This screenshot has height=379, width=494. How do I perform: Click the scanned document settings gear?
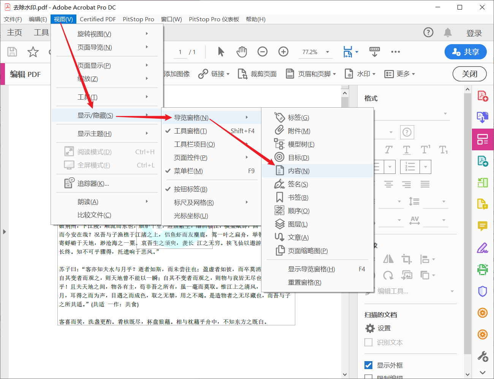[x=370, y=328]
